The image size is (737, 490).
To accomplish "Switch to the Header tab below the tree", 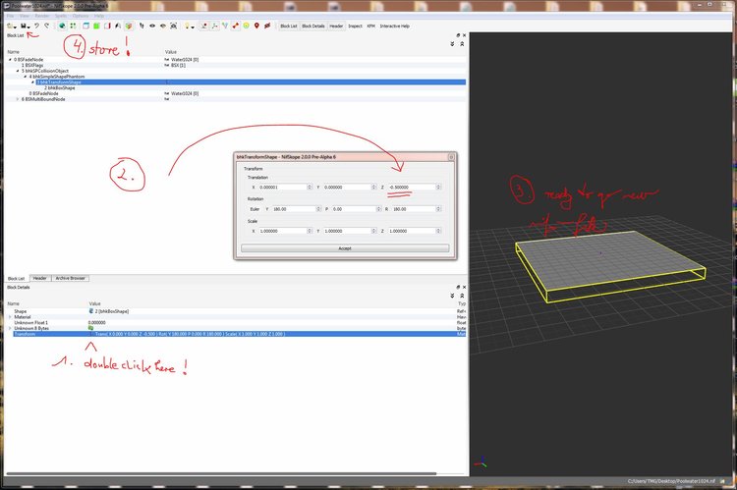I will tap(40, 278).
